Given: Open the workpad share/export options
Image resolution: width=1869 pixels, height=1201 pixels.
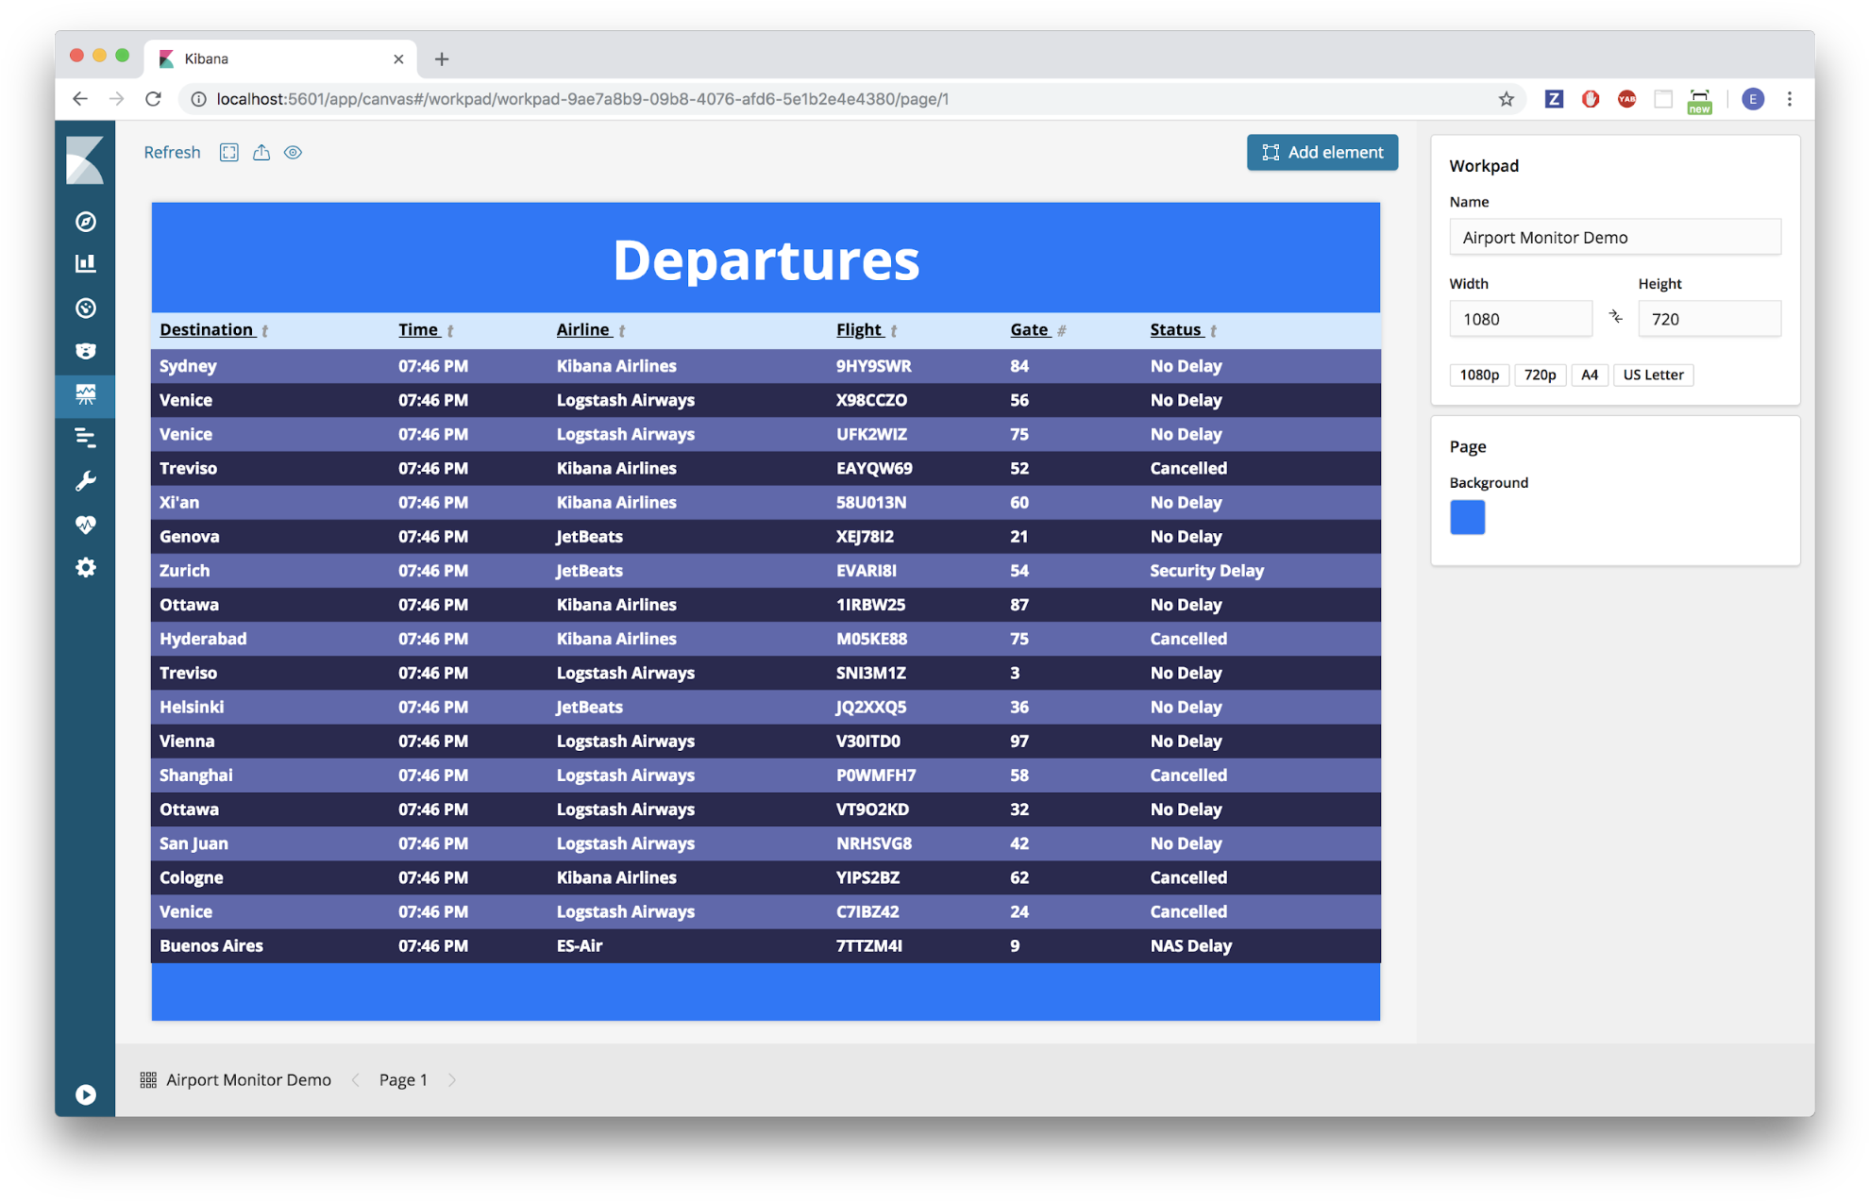Looking at the screenshot, I should click(261, 152).
